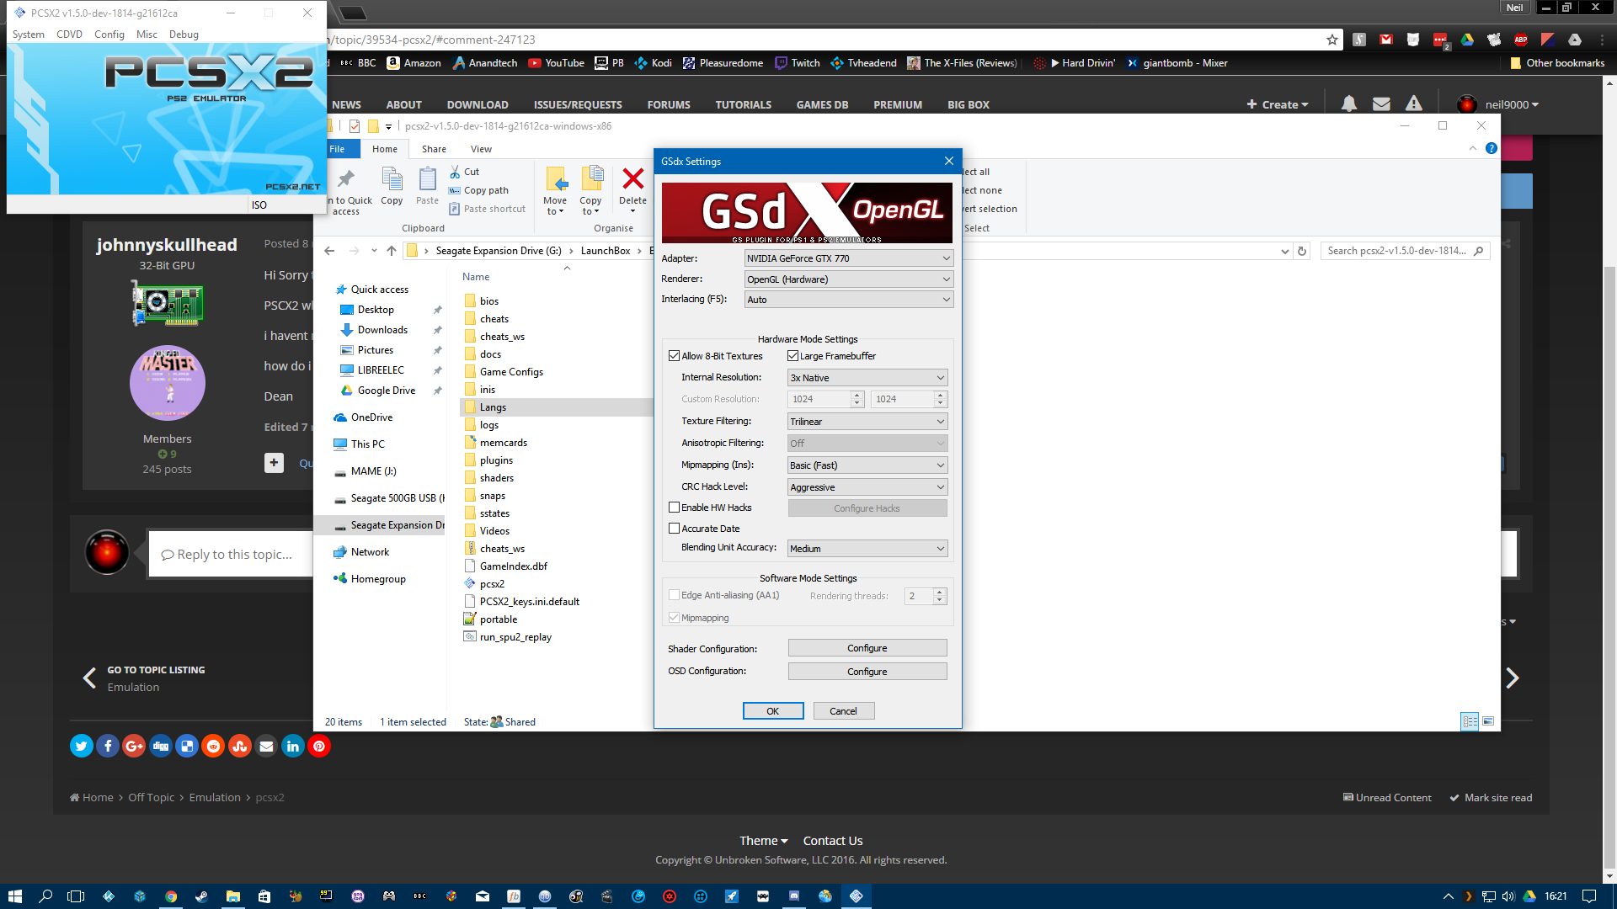Click the browser bookmark star icon
This screenshot has height=909, width=1617.
point(1331,40)
